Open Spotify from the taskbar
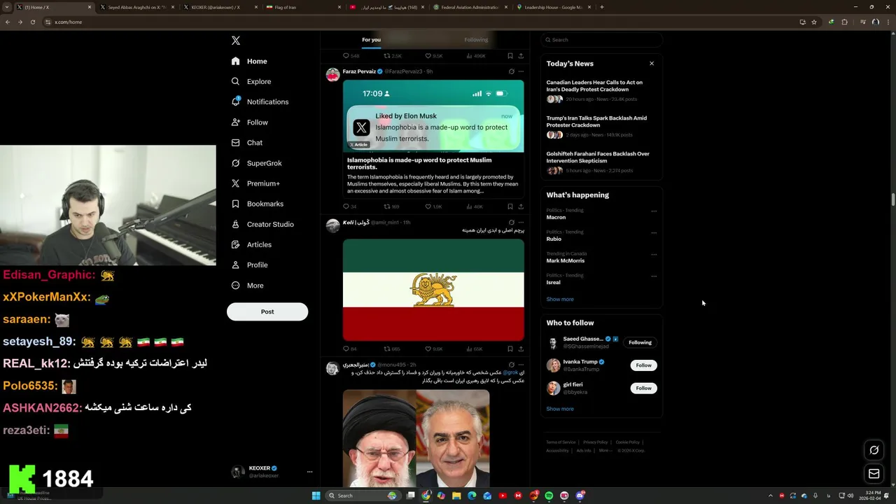896x504 pixels. [549, 496]
